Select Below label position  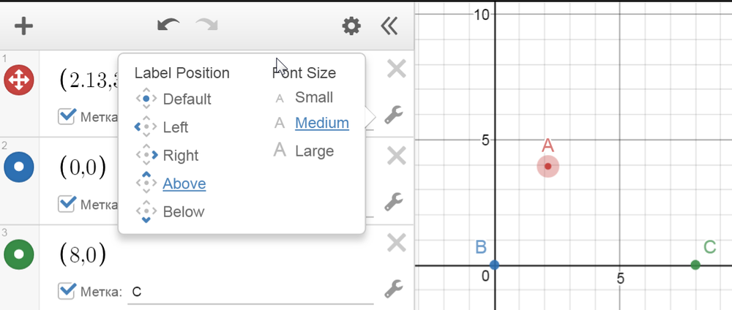coord(183,212)
